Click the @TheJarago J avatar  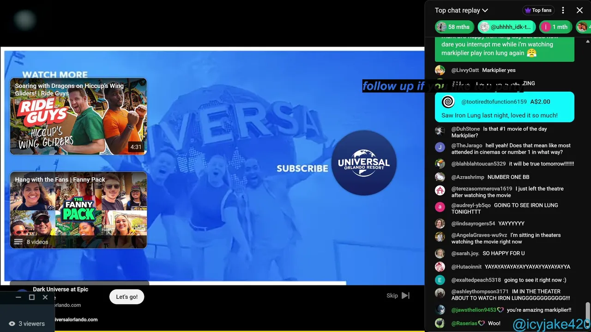pyautogui.click(x=440, y=147)
